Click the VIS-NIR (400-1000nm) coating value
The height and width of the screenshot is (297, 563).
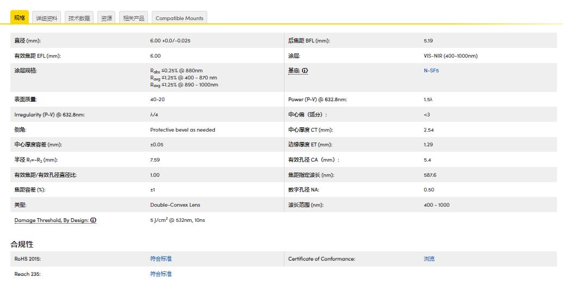point(450,56)
